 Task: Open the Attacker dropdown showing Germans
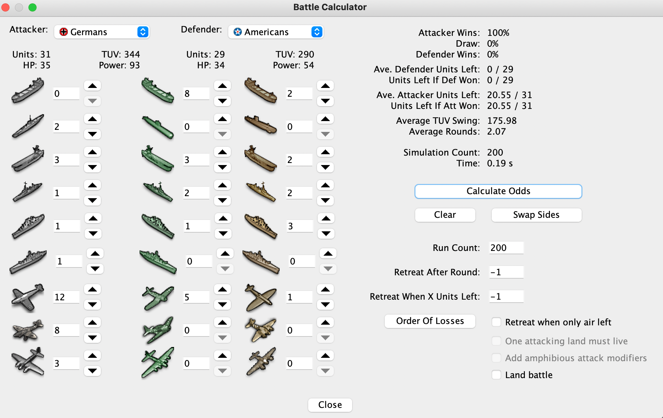(x=102, y=32)
